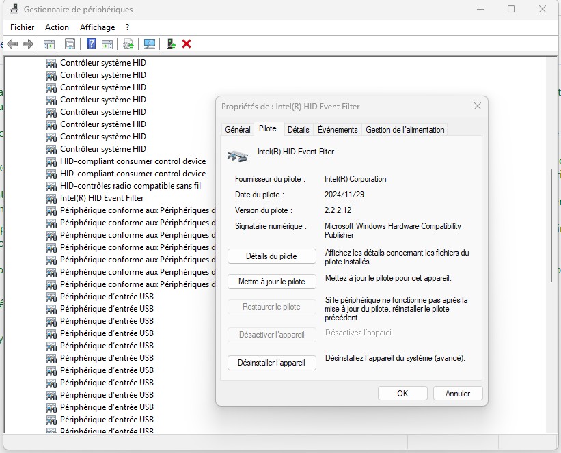This screenshot has width=561, height=453.
Task: Click the Détails du pilote button
Action: [x=271, y=256]
